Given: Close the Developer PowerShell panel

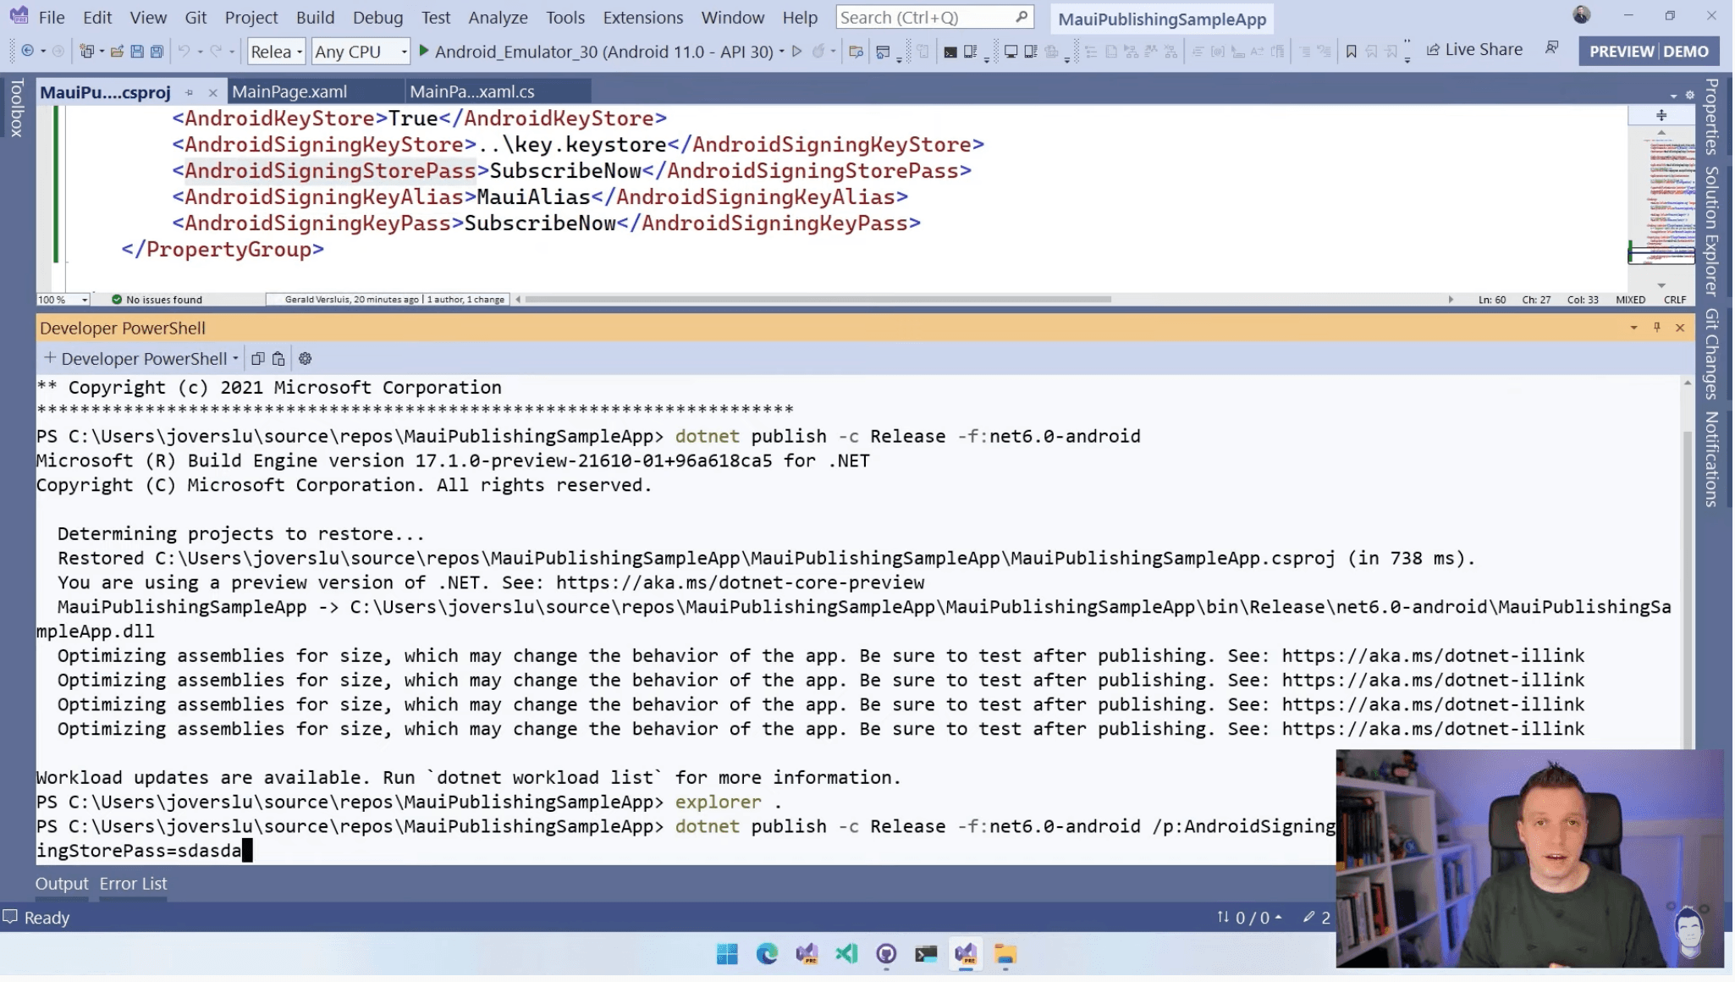Looking at the screenshot, I should coord(1680,328).
